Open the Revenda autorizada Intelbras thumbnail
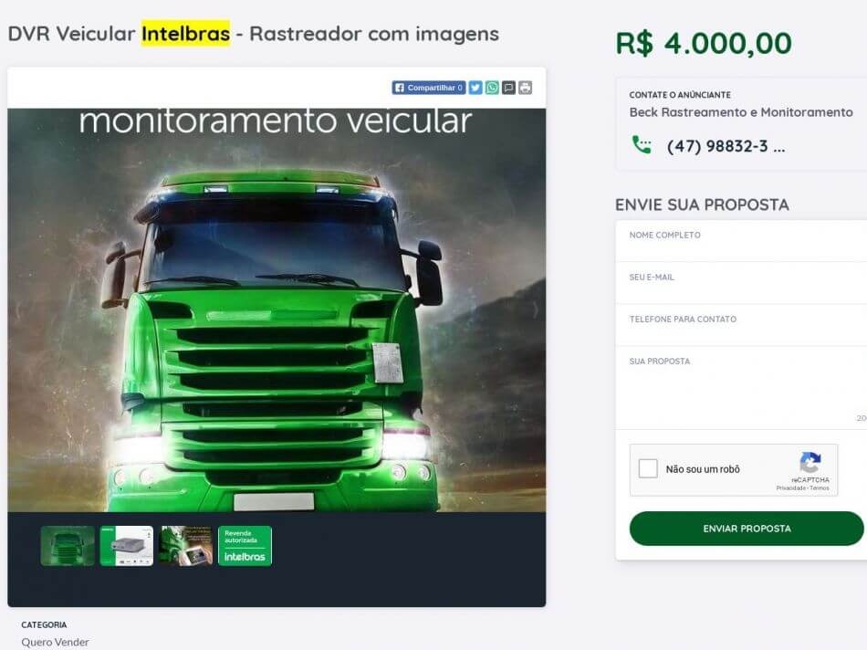 (x=245, y=545)
